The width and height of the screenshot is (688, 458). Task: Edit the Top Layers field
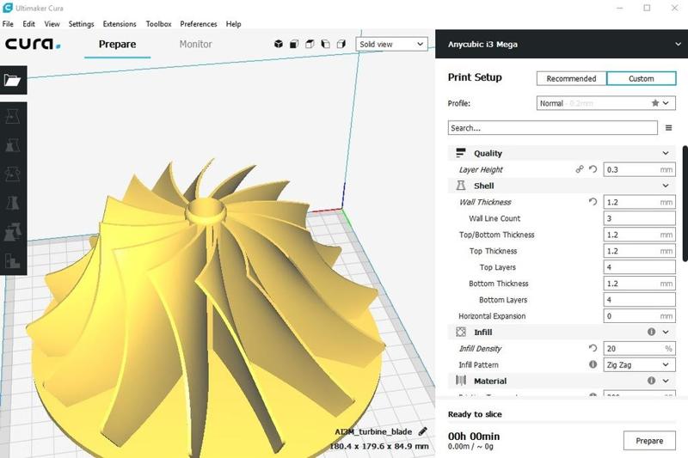point(639,267)
